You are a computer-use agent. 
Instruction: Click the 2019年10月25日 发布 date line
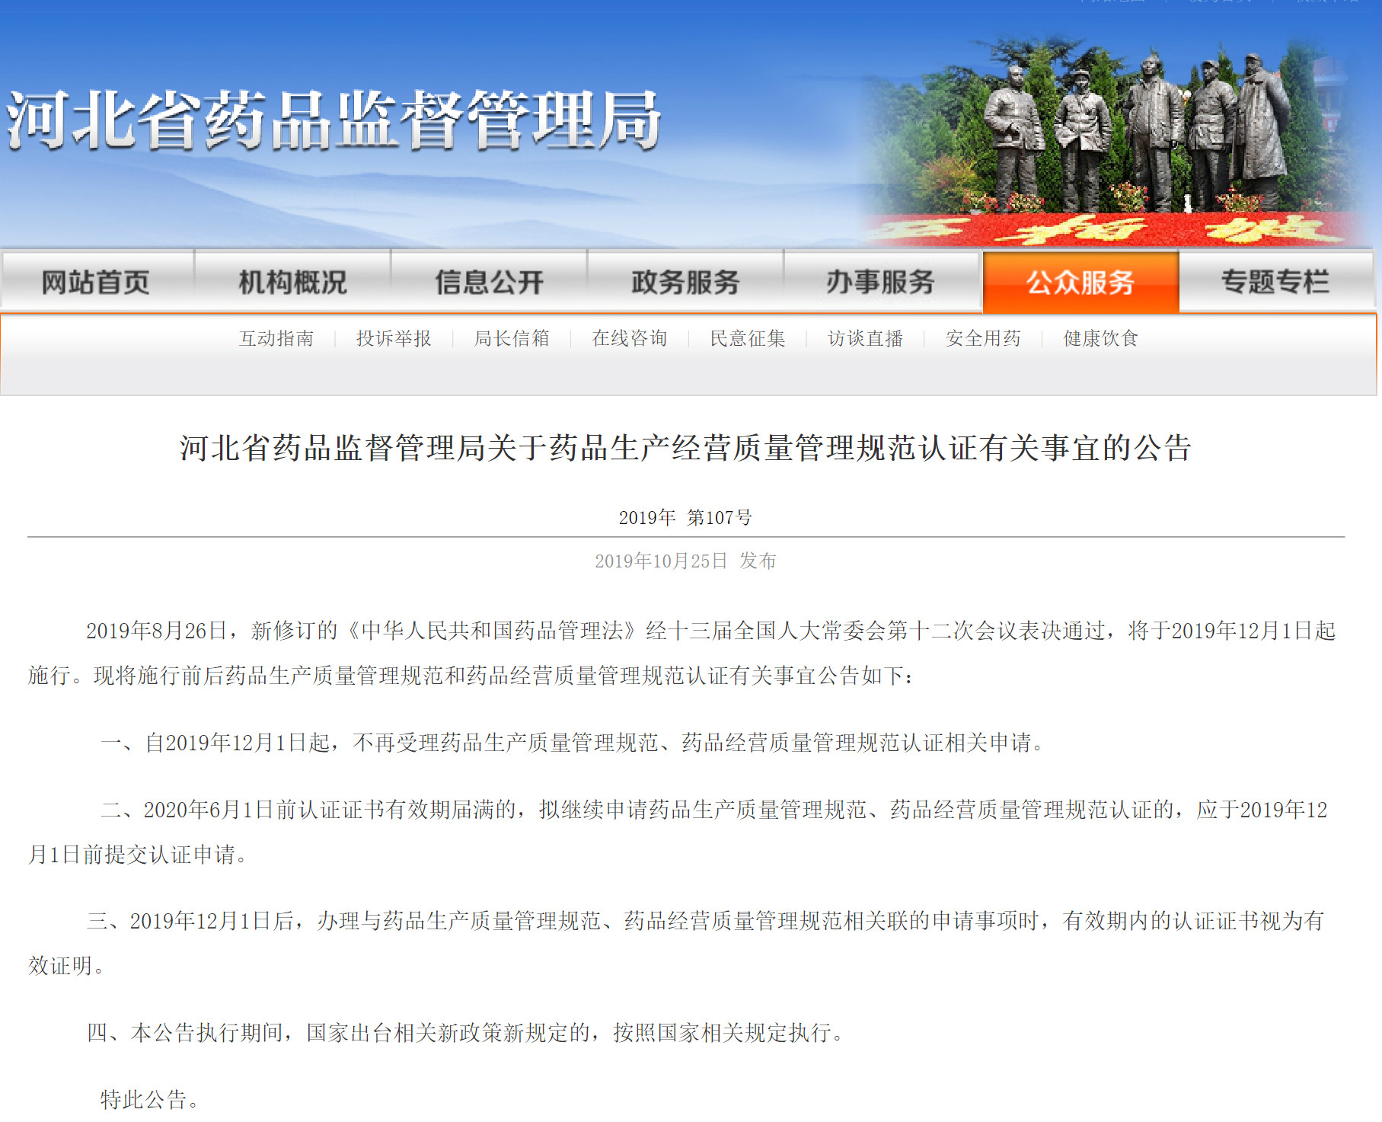685,561
